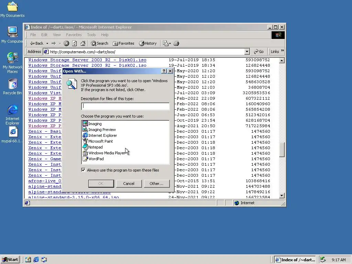
Task: Click the description text field
Action: [x=125, y=106]
